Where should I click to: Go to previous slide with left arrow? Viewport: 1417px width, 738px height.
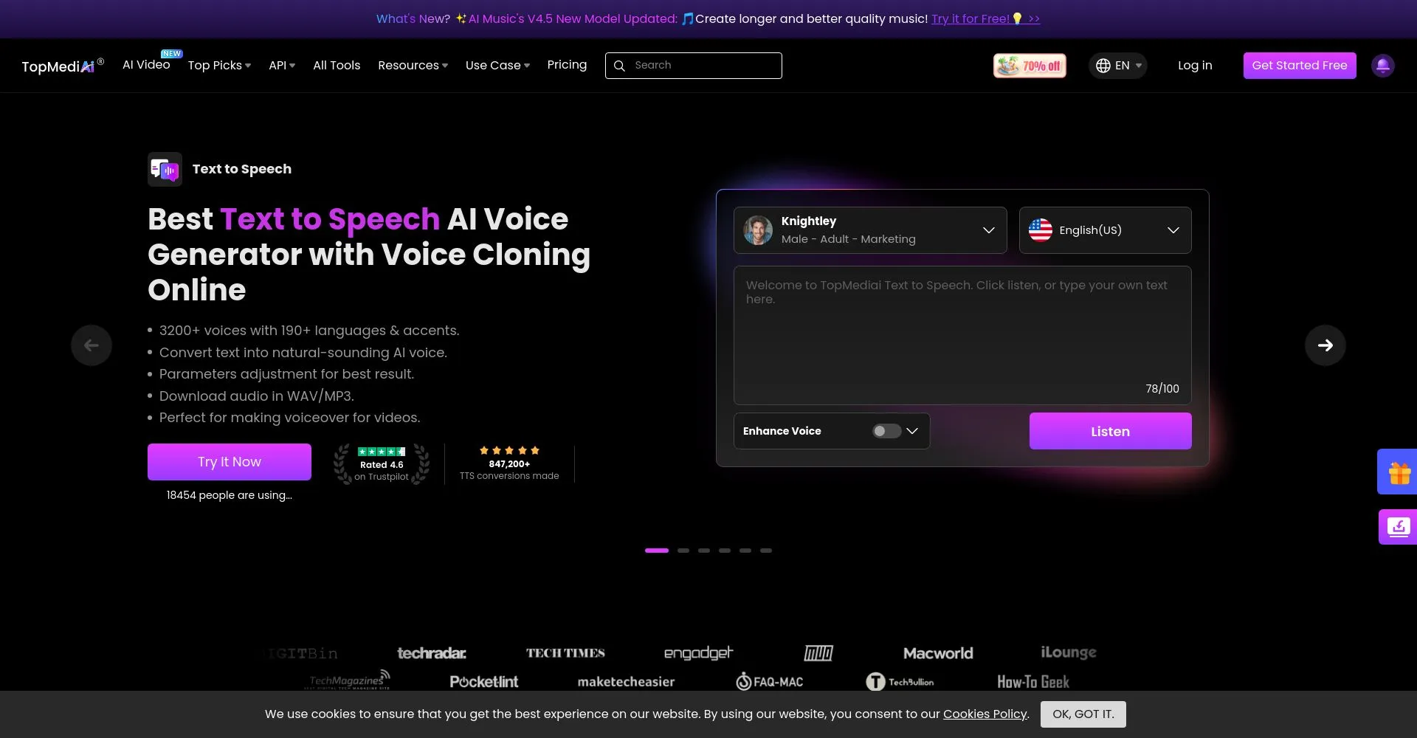(92, 345)
